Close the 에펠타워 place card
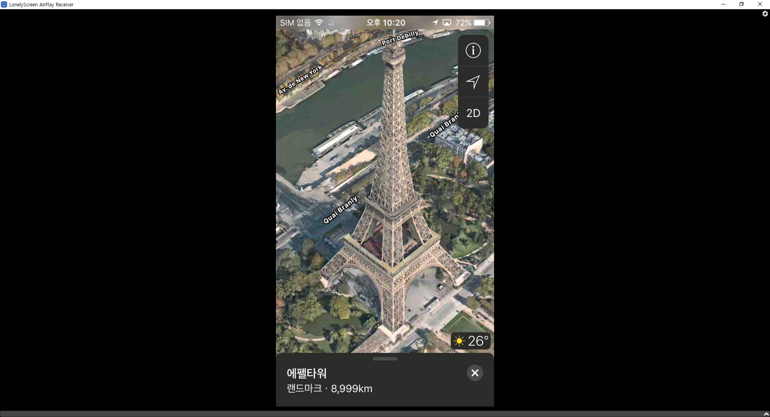The image size is (770, 417). 475,373
